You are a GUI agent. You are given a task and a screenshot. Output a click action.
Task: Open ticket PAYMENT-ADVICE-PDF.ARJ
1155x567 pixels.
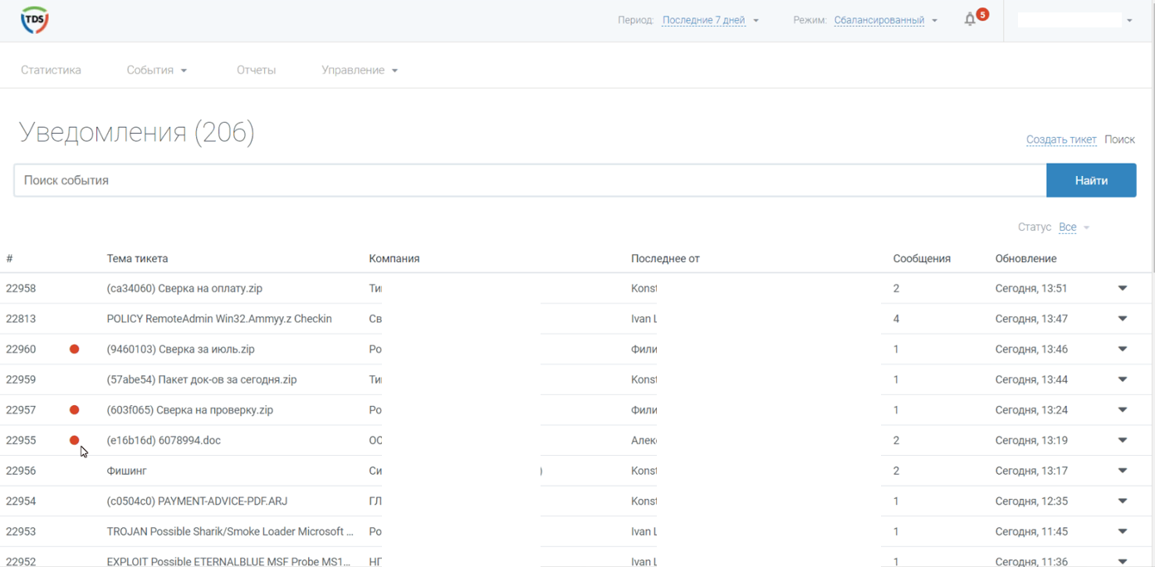tap(197, 501)
